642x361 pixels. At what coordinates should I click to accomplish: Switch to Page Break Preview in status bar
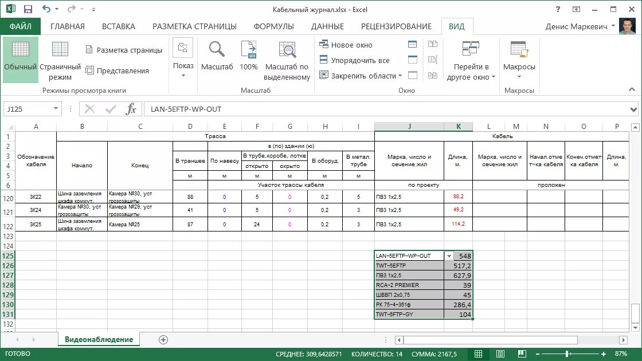[522, 354]
